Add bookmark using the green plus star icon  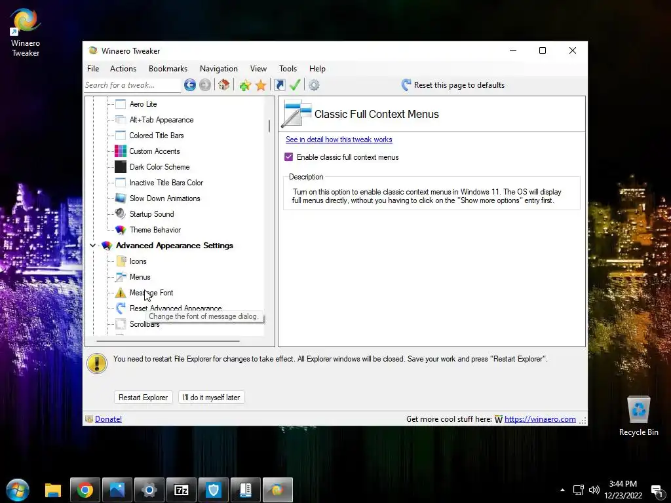[x=245, y=85]
